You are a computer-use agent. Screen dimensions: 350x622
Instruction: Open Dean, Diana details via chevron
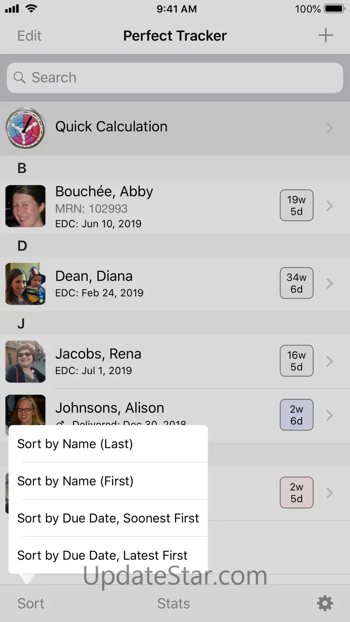(x=330, y=283)
